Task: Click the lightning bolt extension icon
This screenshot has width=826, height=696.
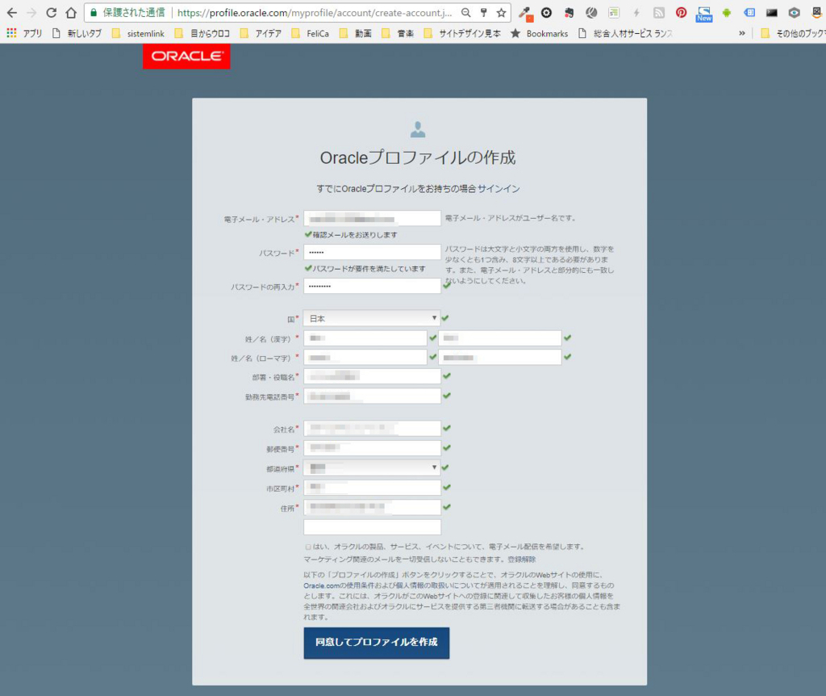Action: [636, 13]
